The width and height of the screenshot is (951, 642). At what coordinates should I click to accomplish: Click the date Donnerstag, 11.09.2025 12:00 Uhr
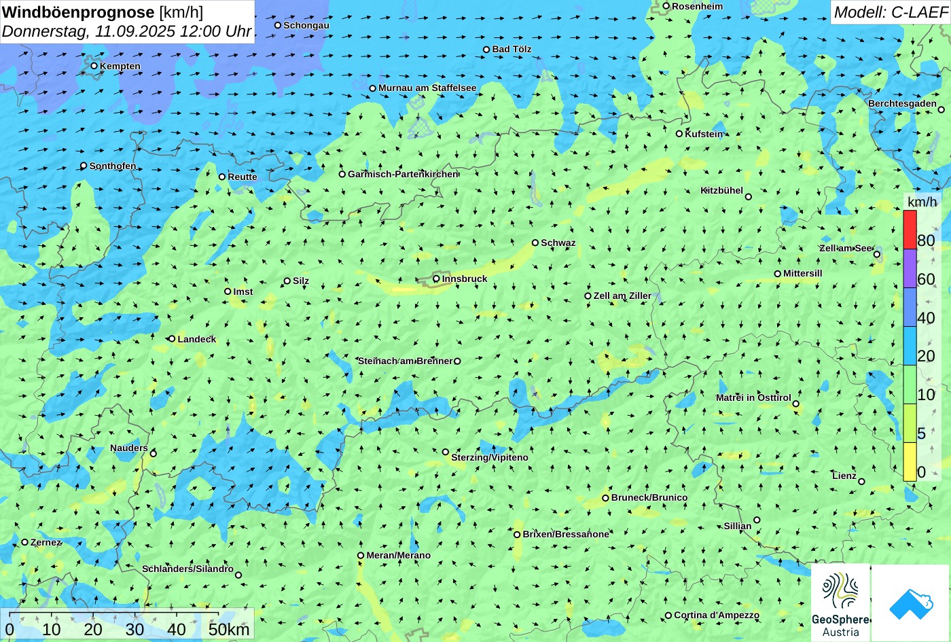[127, 31]
